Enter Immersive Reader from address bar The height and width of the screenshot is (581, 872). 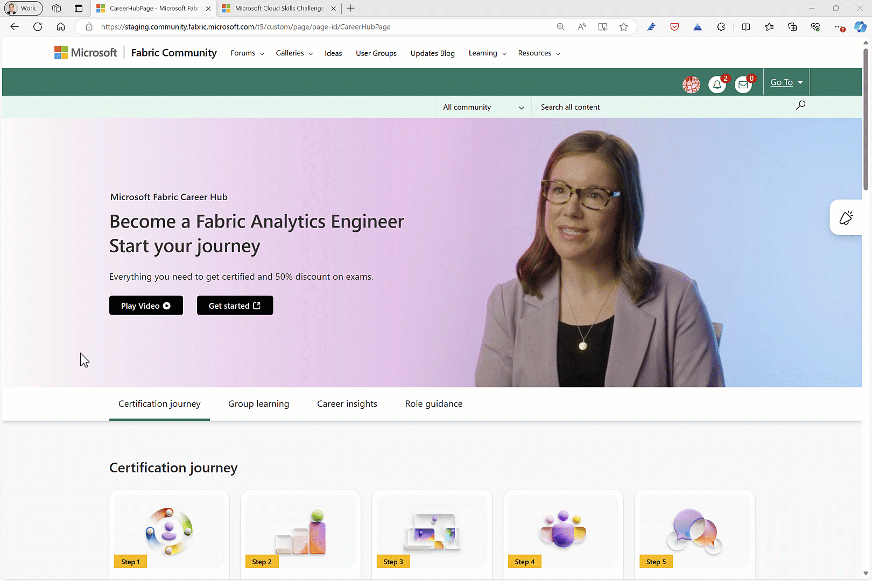click(603, 27)
